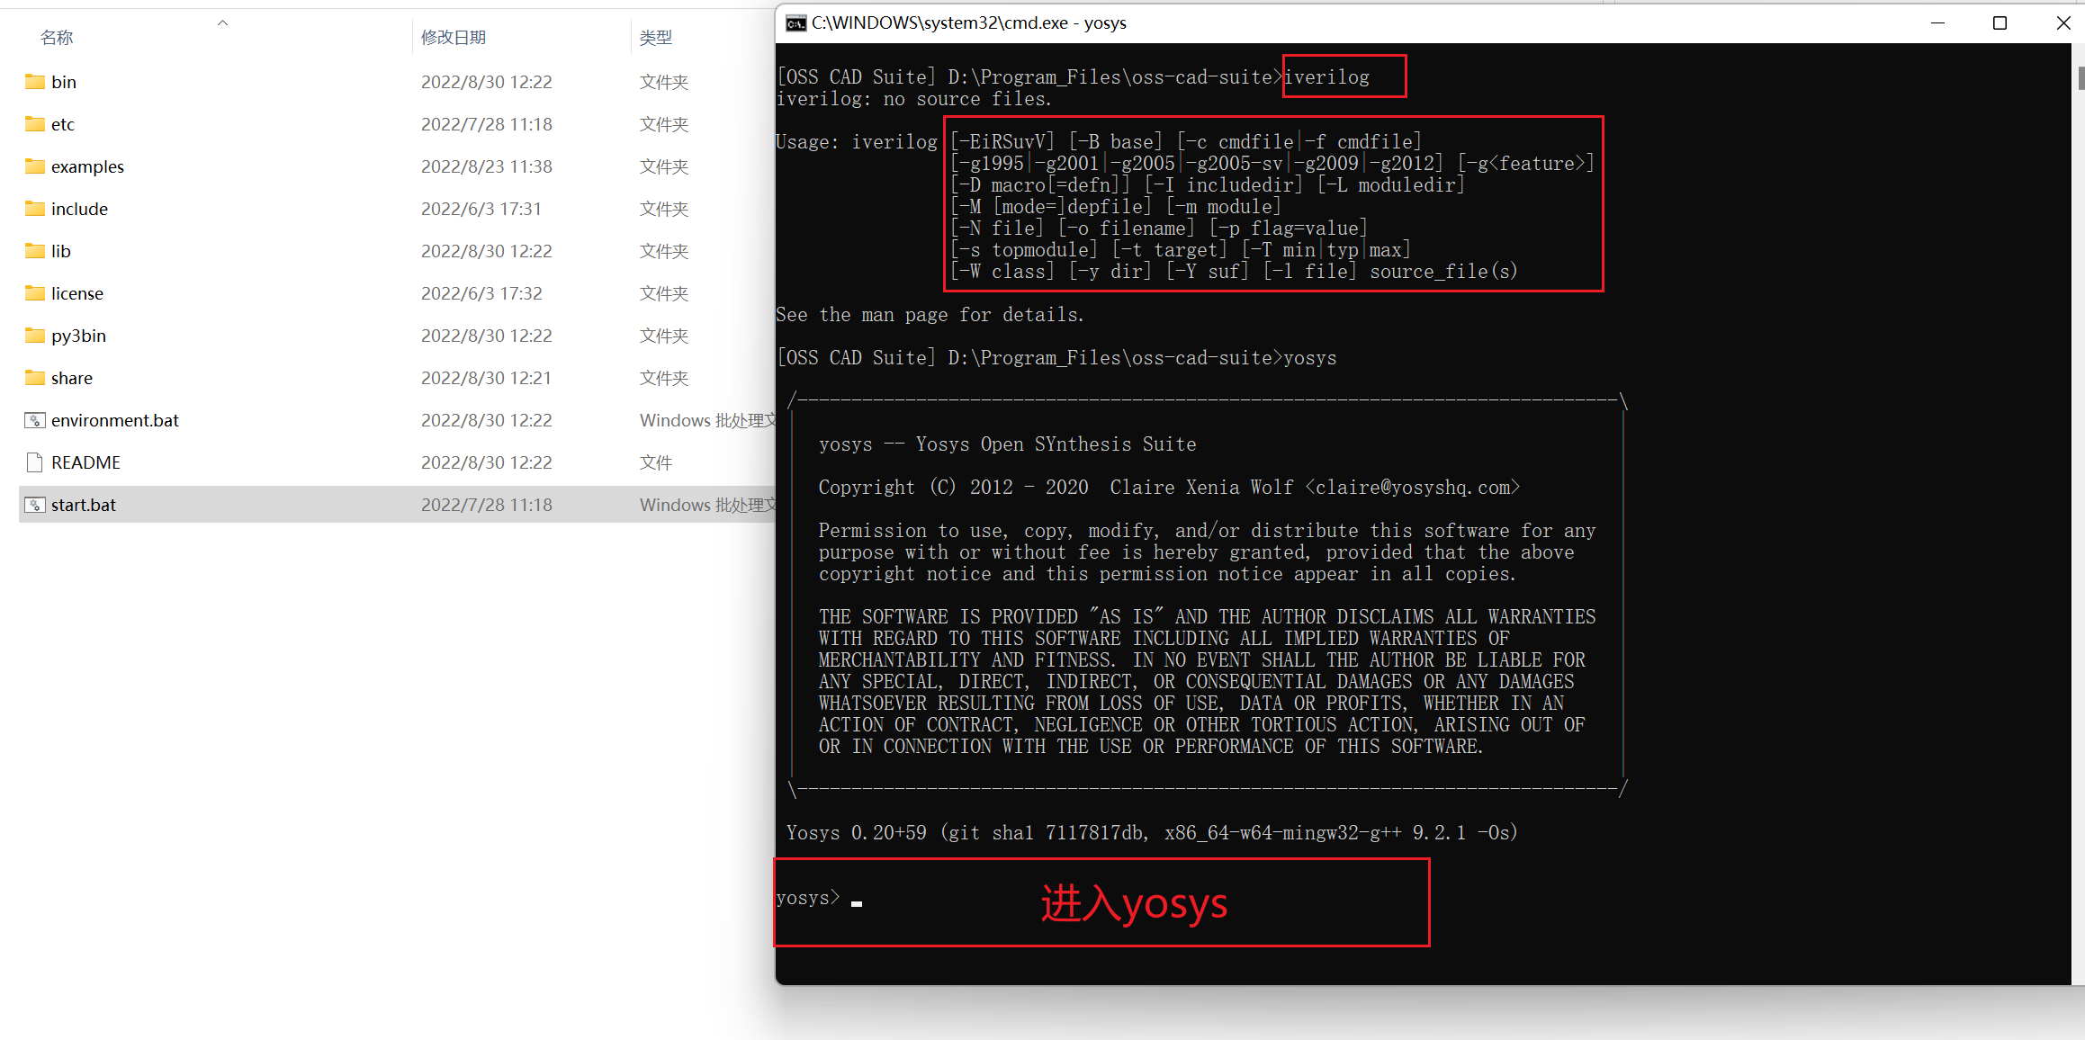Select the file name 'py3bin'
This screenshot has width=2085, height=1040.
[x=78, y=336]
